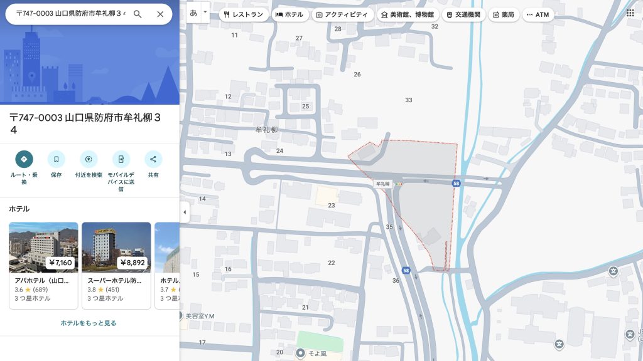
Task: Open input method dropdown arrow
Action: (x=205, y=13)
